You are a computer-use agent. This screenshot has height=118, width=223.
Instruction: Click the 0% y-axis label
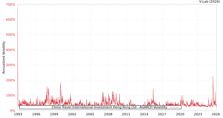point(12,111)
